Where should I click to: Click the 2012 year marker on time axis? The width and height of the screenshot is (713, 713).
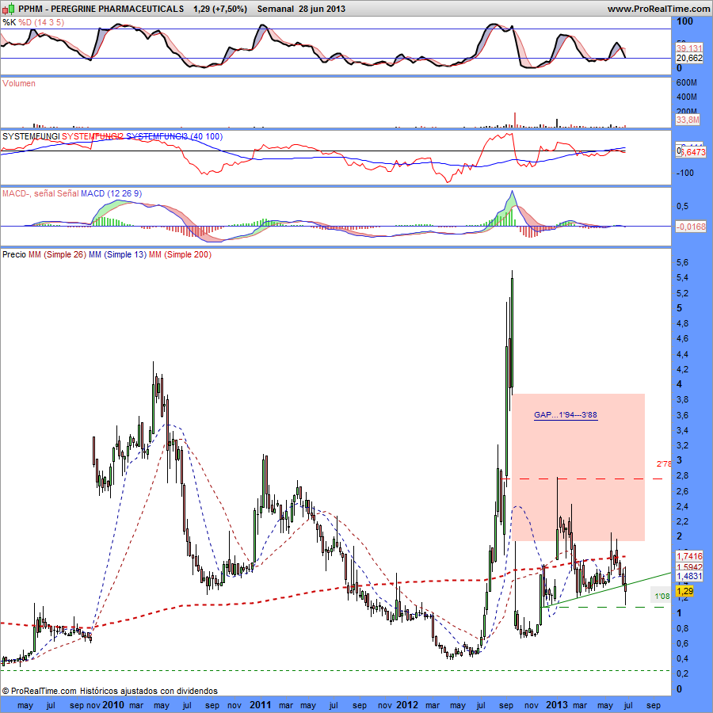pos(407,705)
